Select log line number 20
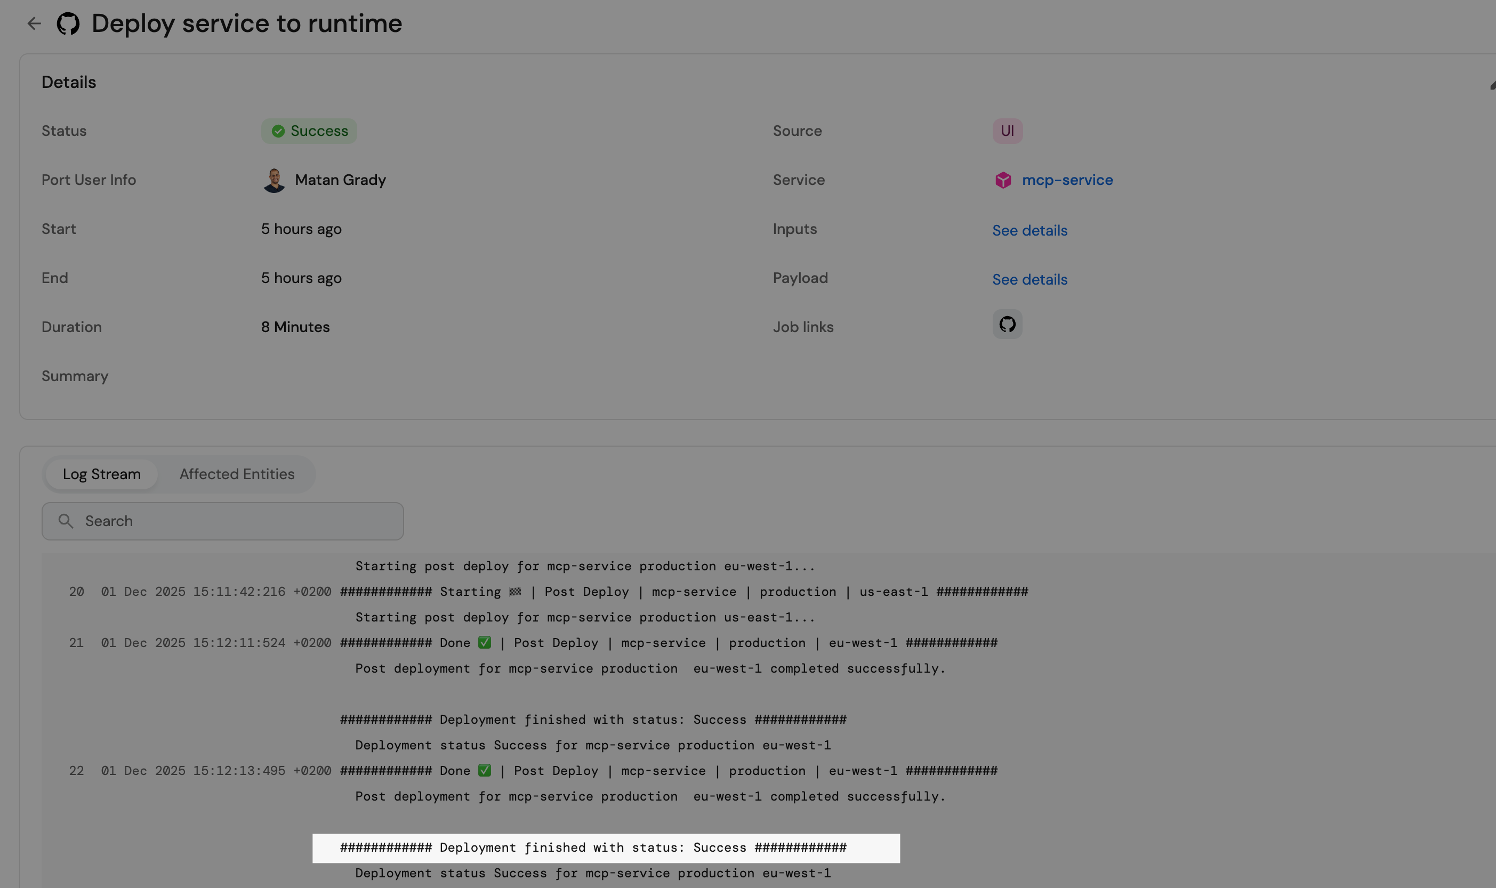Viewport: 1496px width, 888px height. (77, 592)
